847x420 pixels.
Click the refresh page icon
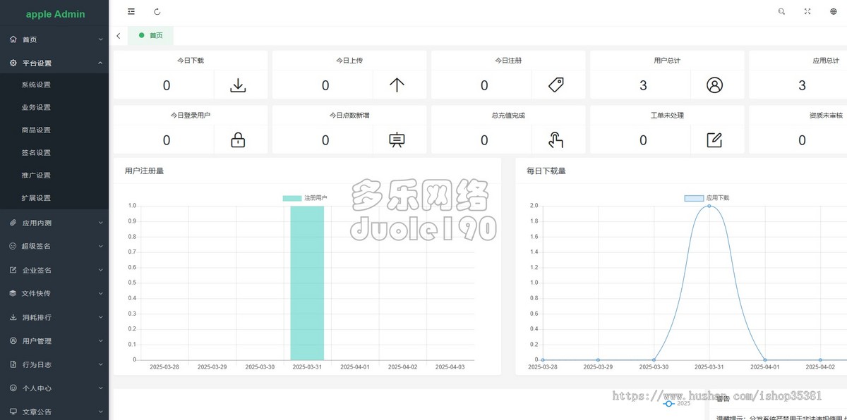pos(157,11)
